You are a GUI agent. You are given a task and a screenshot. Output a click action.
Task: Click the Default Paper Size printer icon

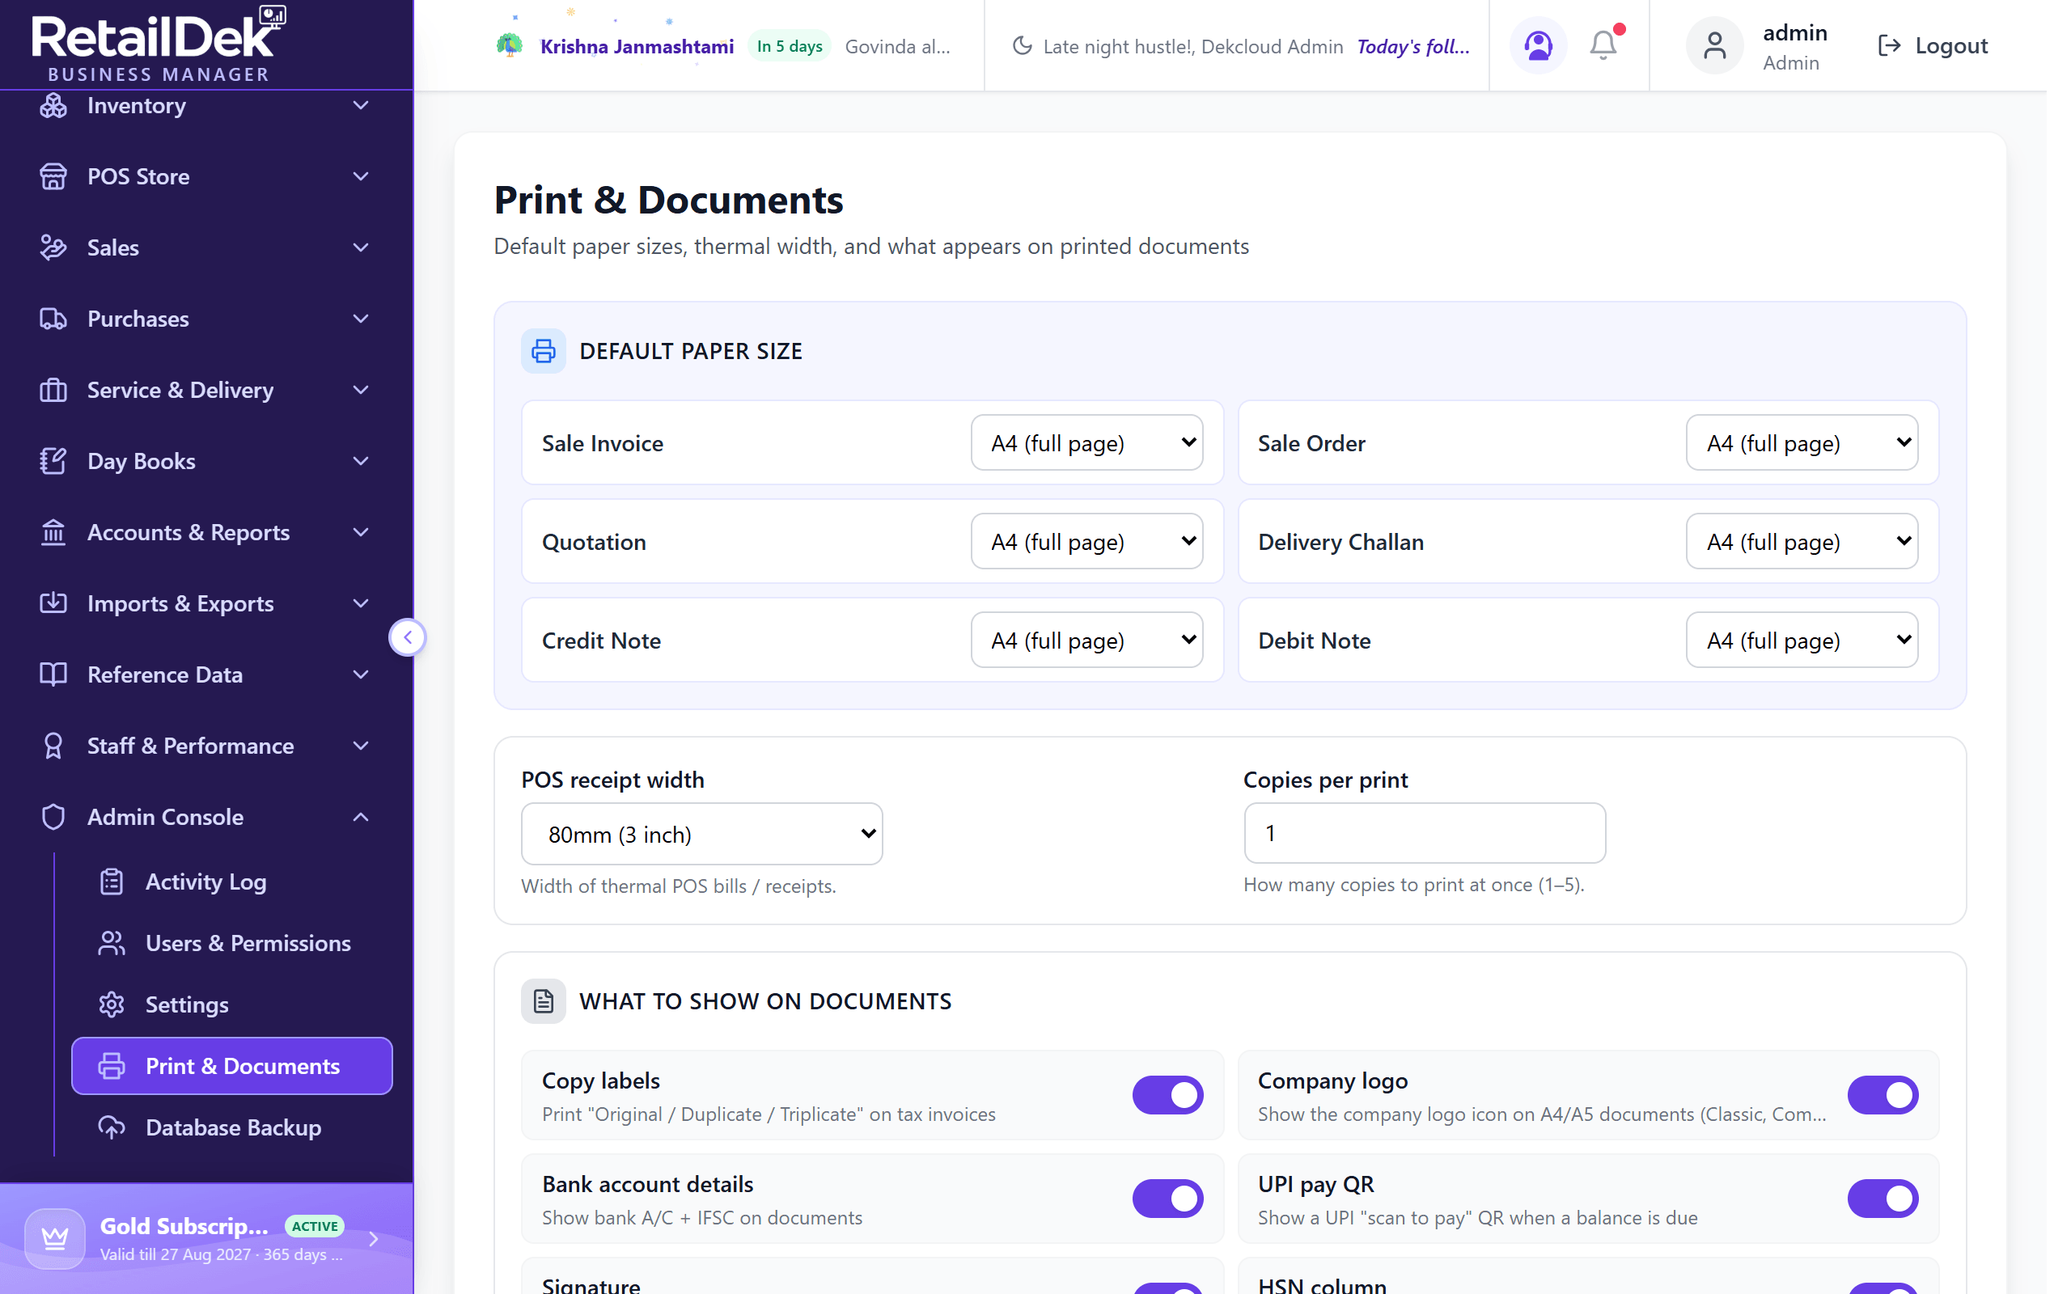(x=544, y=351)
